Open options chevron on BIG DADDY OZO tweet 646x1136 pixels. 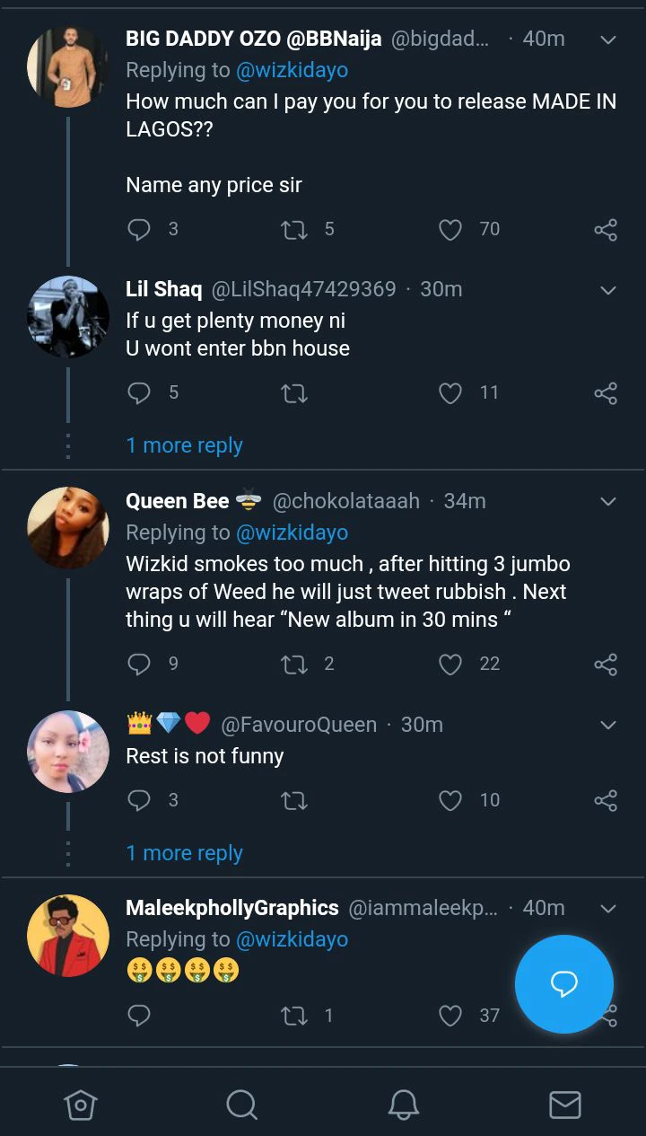[607, 40]
